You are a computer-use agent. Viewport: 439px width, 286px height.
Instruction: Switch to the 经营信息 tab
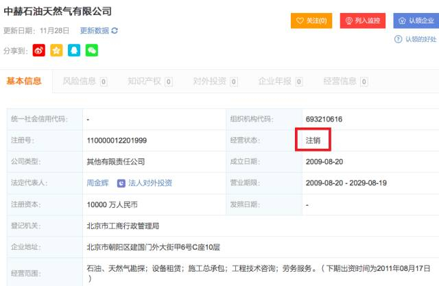(346, 82)
